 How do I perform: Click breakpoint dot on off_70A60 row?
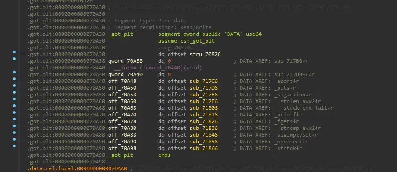[x=14, y=99]
